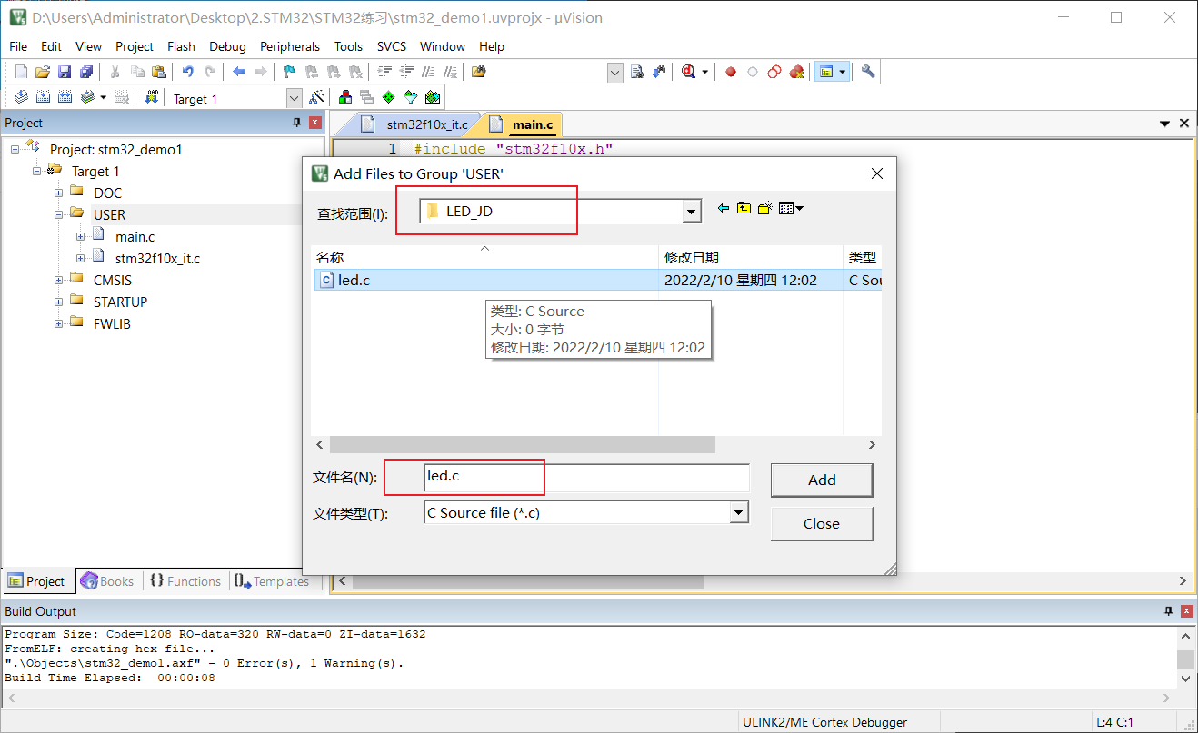Download to flash with the LOAD icon

152,97
